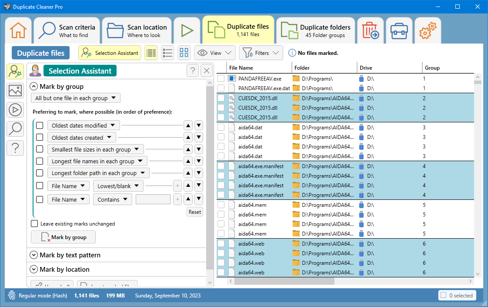The height and width of the screenshot is (307, 488).
Task: Move Longest file names rule up
Action: tap(188, 161)
